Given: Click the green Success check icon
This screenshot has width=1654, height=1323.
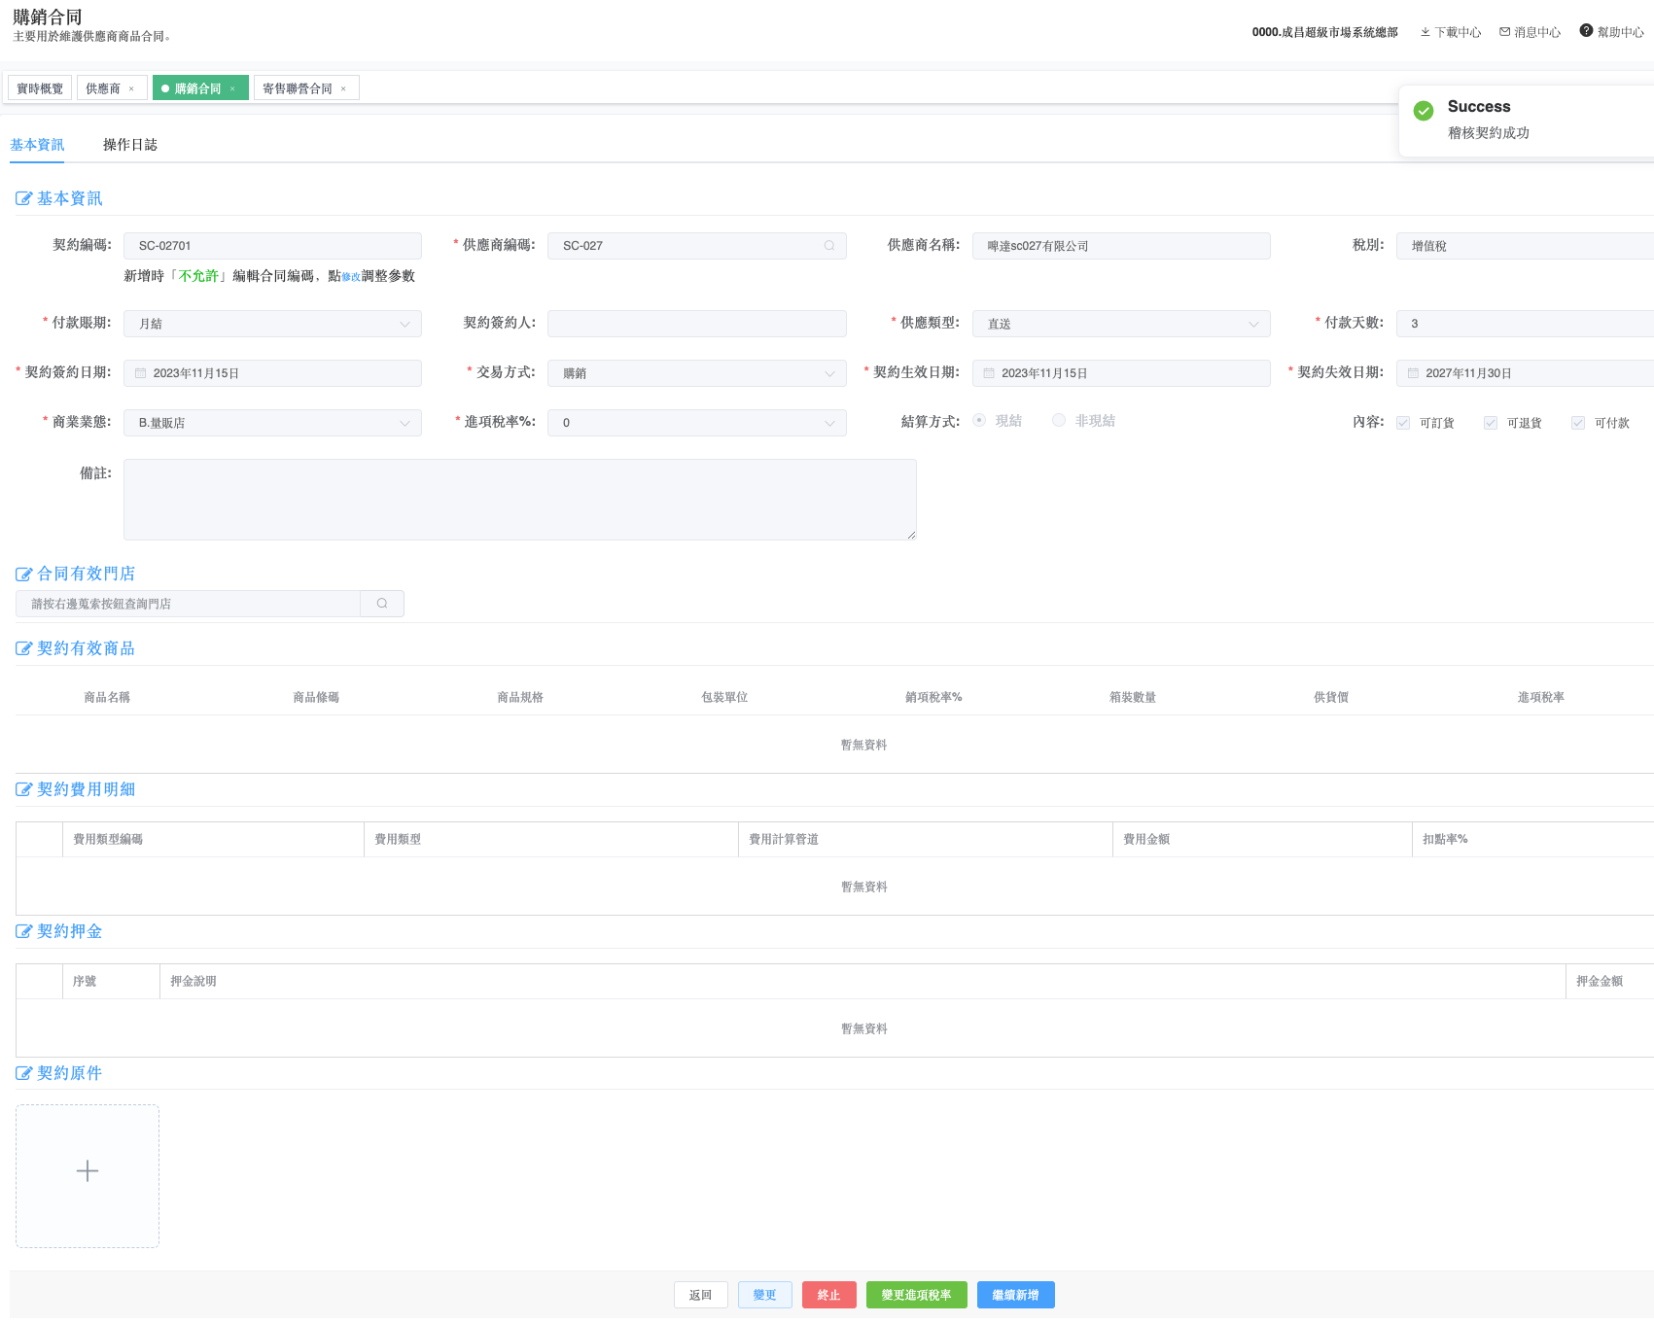Looking at the screenshot, I should tap(1424, 111).
